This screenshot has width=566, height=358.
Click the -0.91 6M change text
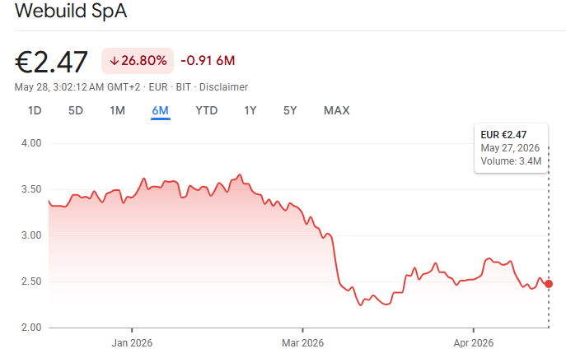[x=208, y=61]
